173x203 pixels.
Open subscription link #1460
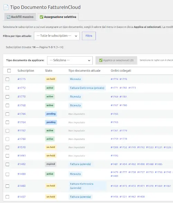coord(21,186)
